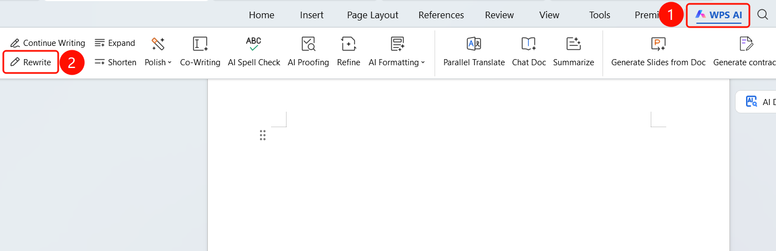Open the Polish tool
The height and width of the screenshot is (251, 776).
click(158, 52)
